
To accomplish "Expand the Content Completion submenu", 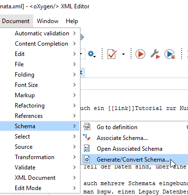I will tap(40, 44).
